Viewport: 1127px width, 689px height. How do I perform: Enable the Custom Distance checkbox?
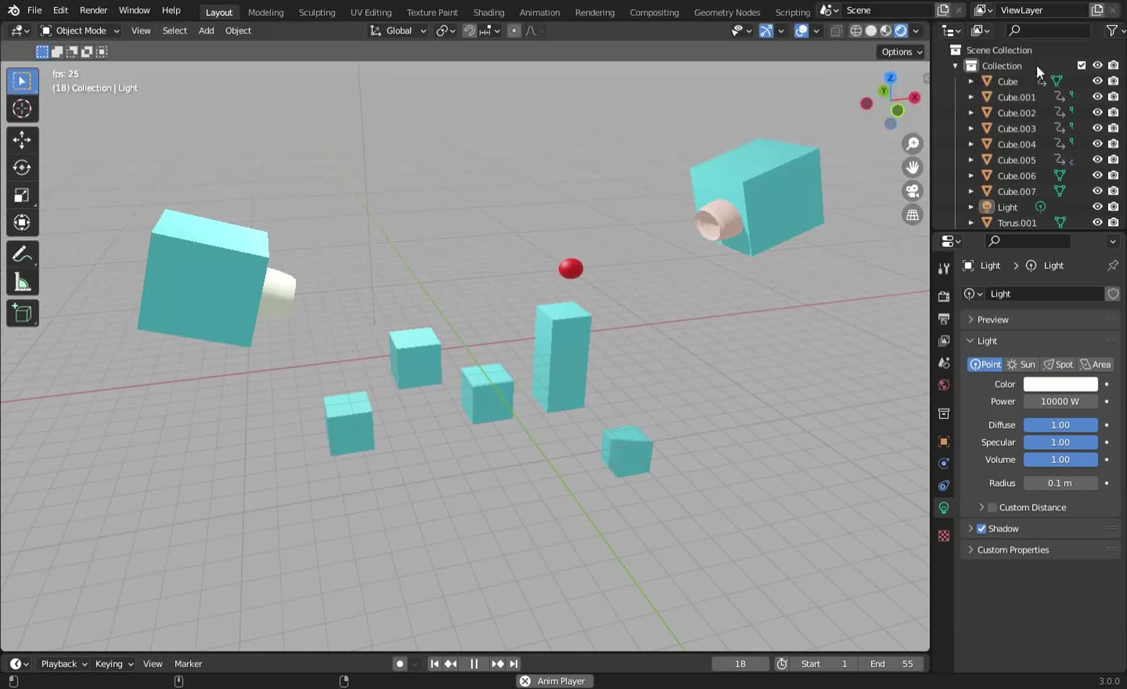[993, 507]
